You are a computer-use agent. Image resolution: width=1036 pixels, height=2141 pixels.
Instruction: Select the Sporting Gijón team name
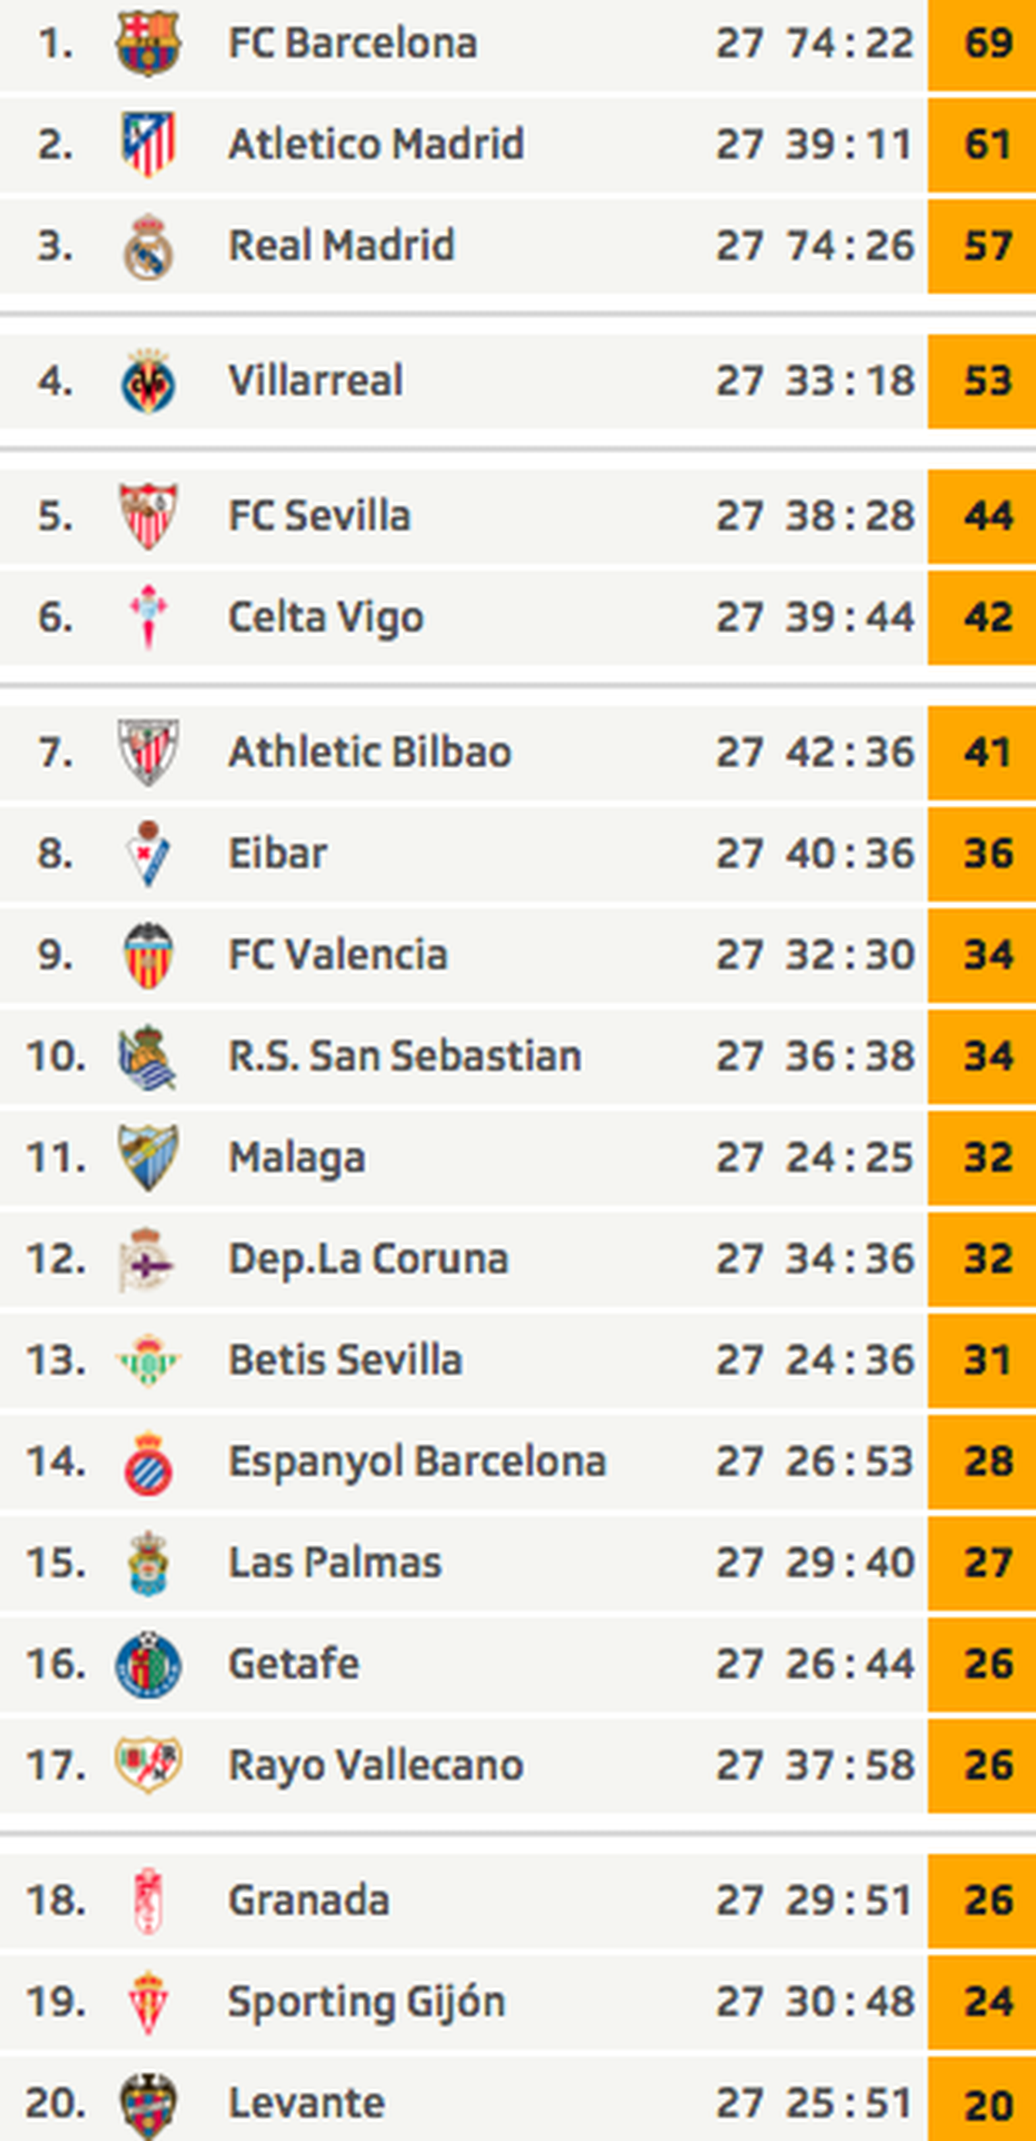click(366, 2001)
